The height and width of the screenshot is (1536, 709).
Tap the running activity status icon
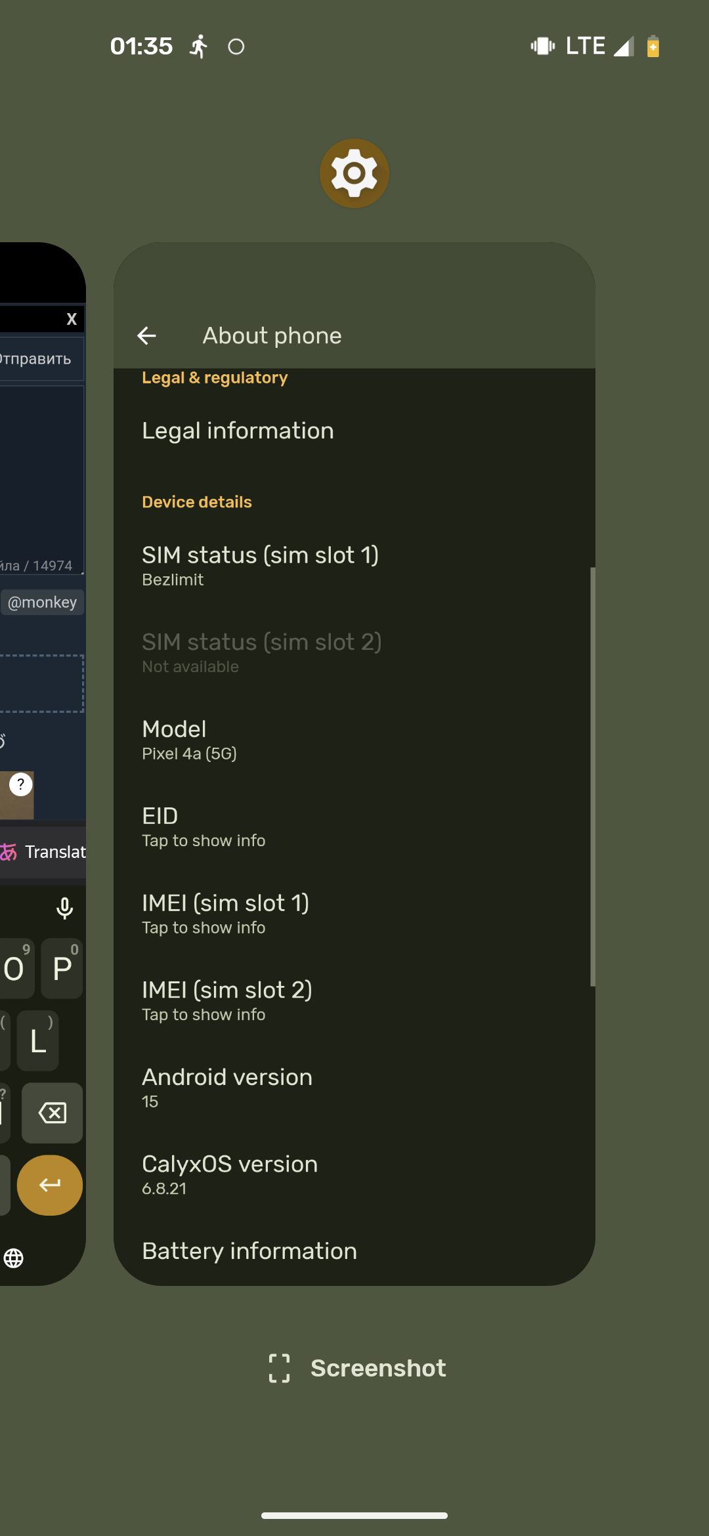click(x=198, y=46)
